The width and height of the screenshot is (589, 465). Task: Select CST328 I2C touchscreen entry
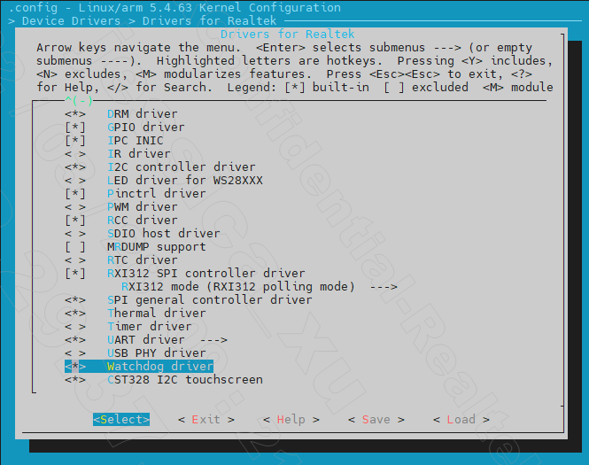[184, 380]
